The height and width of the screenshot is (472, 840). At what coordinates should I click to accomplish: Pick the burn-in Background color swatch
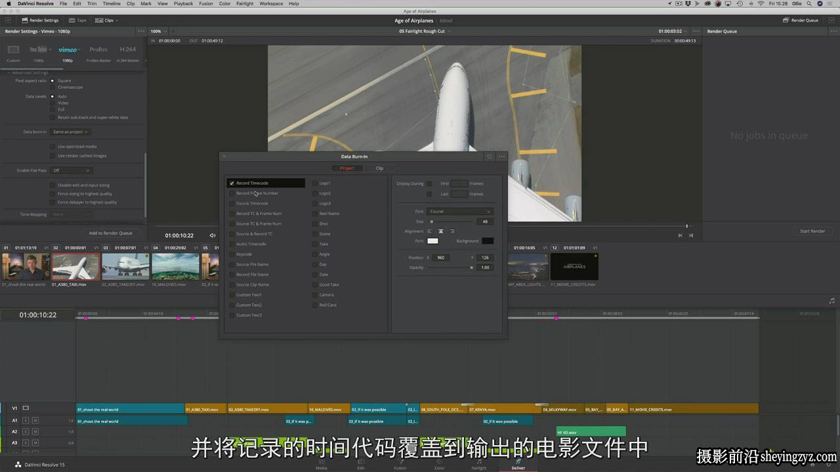[488, 241]
